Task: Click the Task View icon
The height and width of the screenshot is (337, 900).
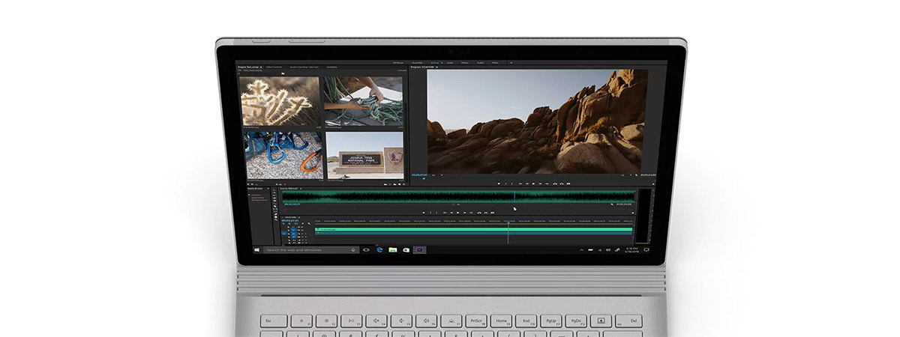Action: tap(366, 249)
